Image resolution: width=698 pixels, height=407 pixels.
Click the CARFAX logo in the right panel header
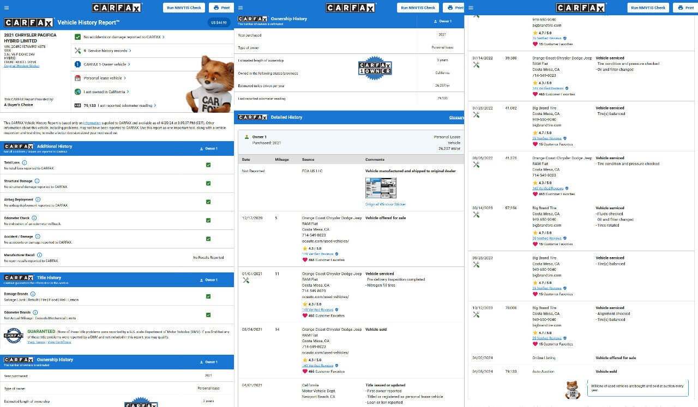581,8
